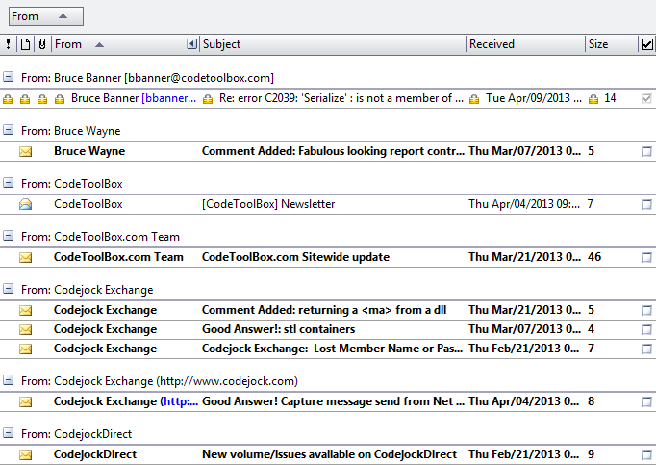The image size is (656, 465).
Task: Collapse the Bruce Wayne group
Action: click(9, 130)
